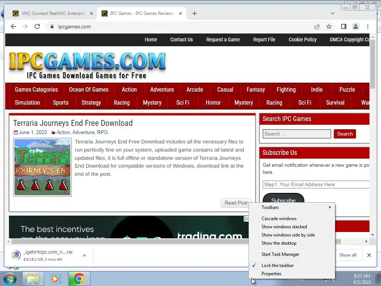This screenshot has width=381, height=286.
Task: Click the red Search button
Action: (x=345, y=134)
